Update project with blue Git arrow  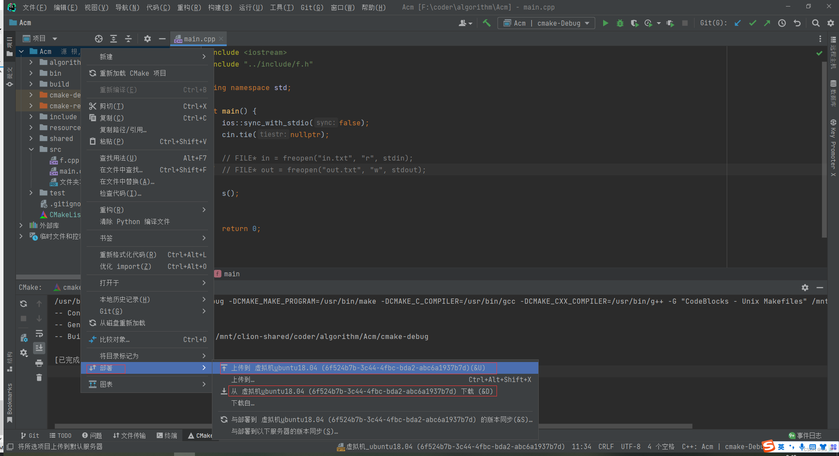coord(738,23)
